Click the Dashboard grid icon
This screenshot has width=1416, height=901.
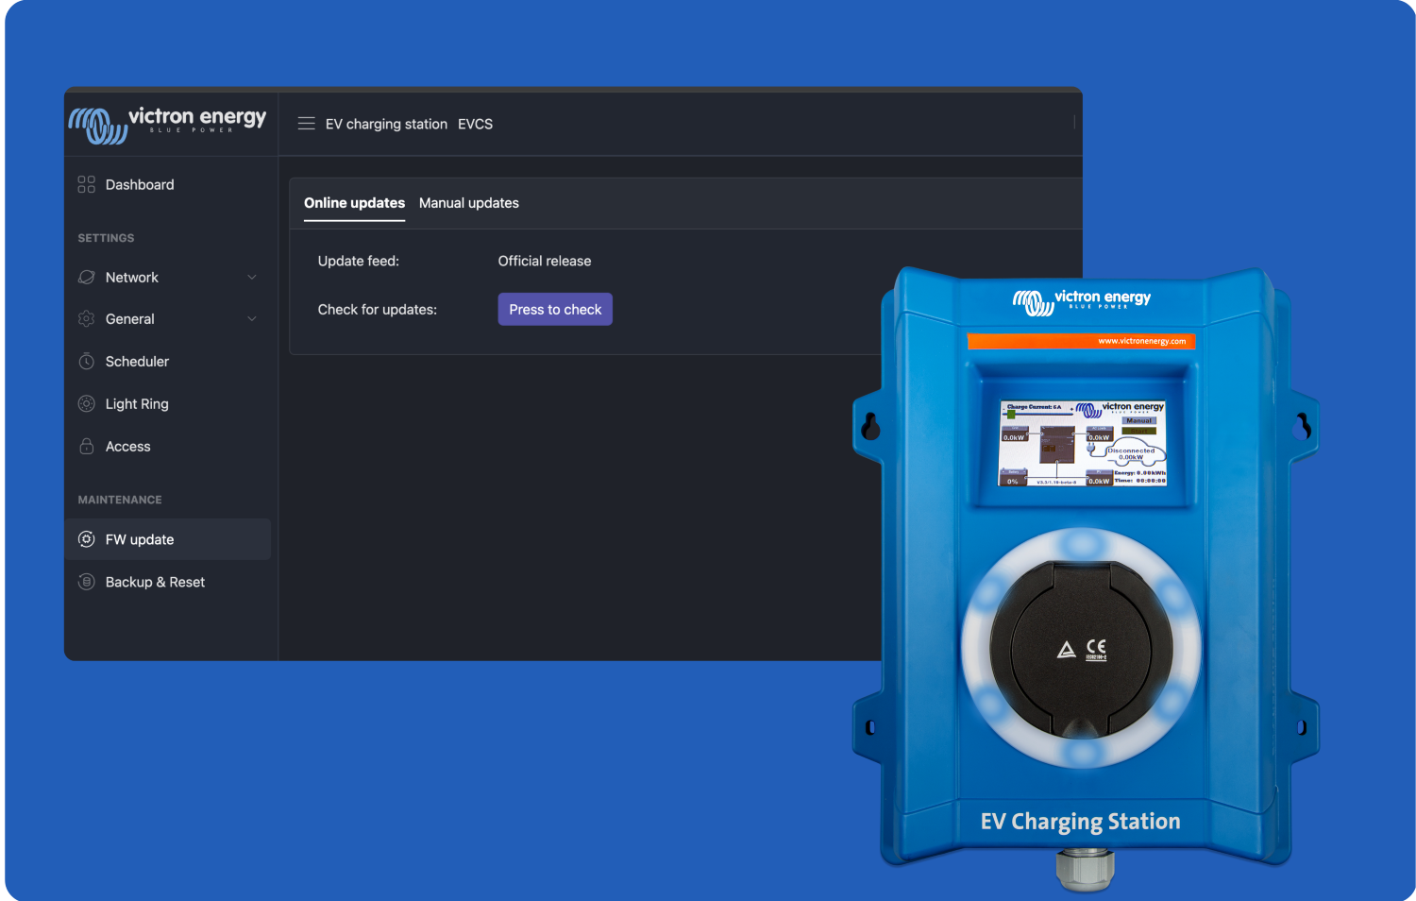(x=87, y=184)
